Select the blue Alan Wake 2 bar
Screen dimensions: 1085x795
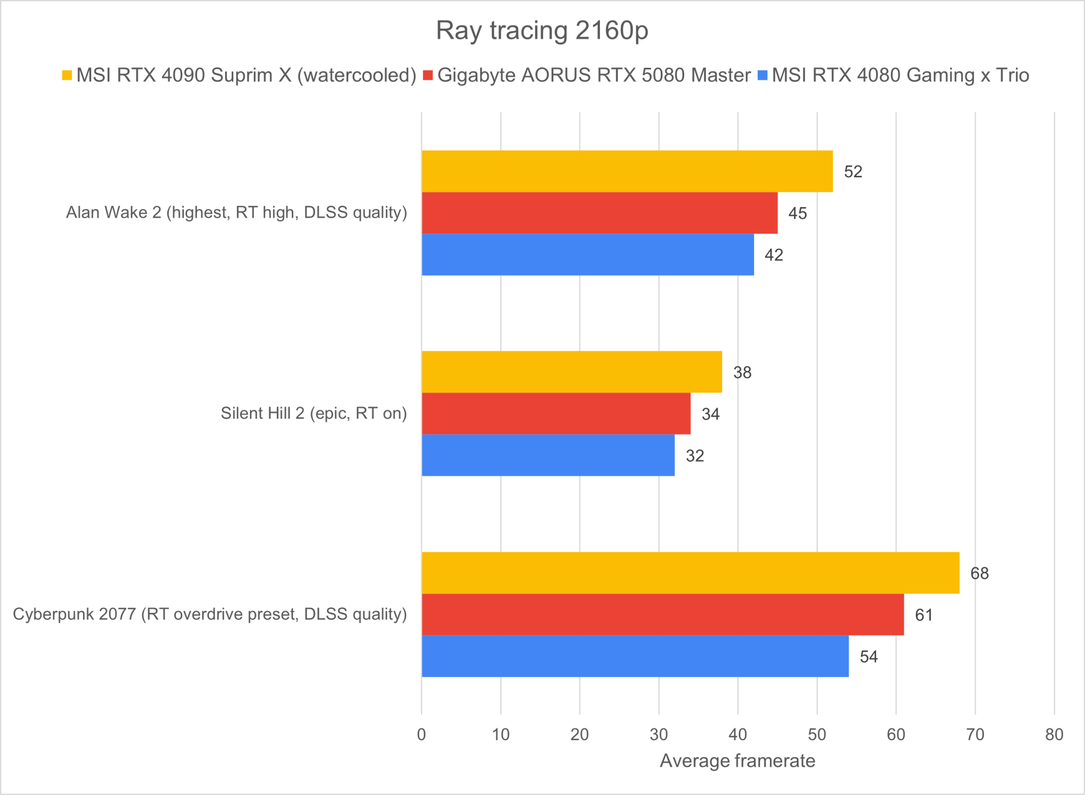point(588,254)
